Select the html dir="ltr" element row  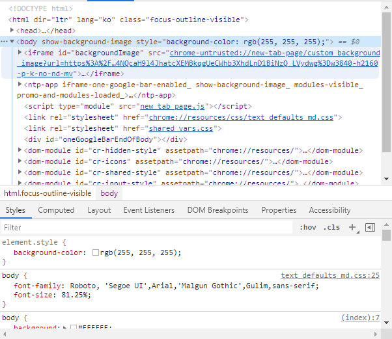coord(128,20)
